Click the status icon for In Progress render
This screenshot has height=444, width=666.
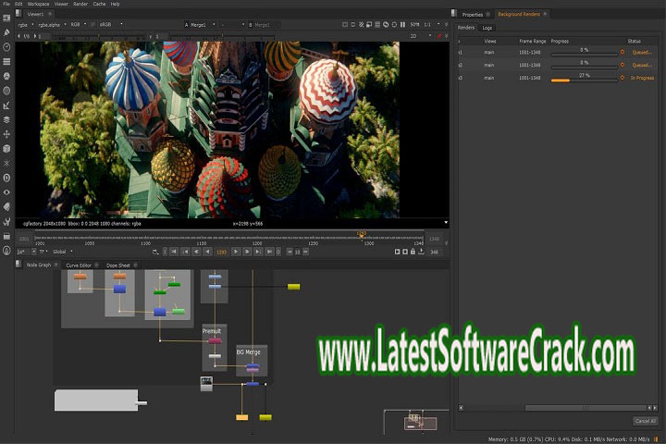click(623, 79)
